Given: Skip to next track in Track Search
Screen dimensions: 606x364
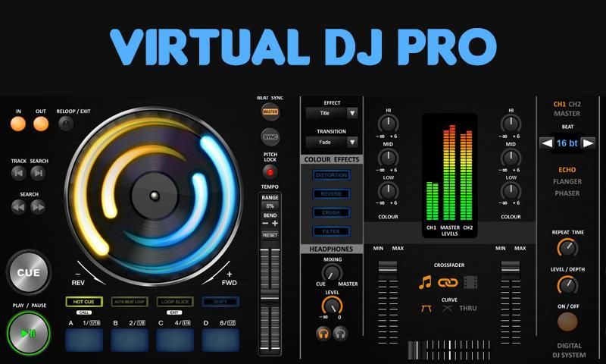Looking at the screenshot, I should click(x=38, y=173).
